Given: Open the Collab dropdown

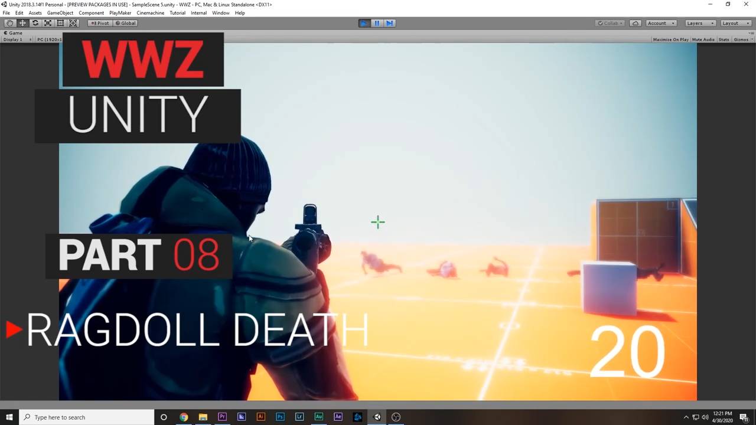Looking at the screenshot, I should point(610,23).
